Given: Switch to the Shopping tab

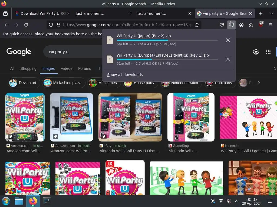Looking at the screenshot, I should point(28,68).
